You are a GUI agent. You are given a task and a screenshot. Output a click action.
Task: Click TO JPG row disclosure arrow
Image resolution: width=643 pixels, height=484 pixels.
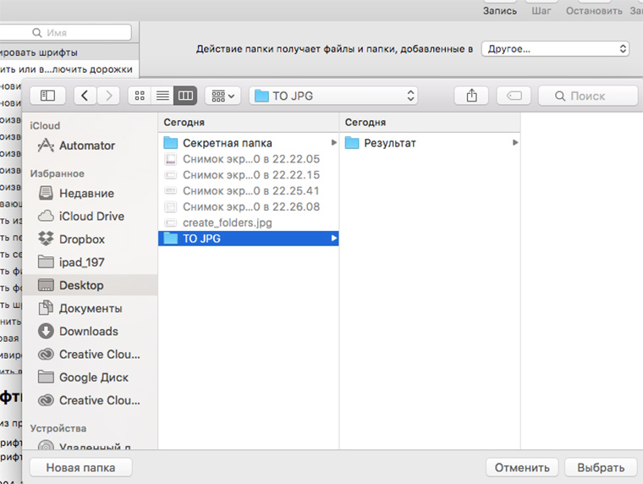[x=334, y=239]
